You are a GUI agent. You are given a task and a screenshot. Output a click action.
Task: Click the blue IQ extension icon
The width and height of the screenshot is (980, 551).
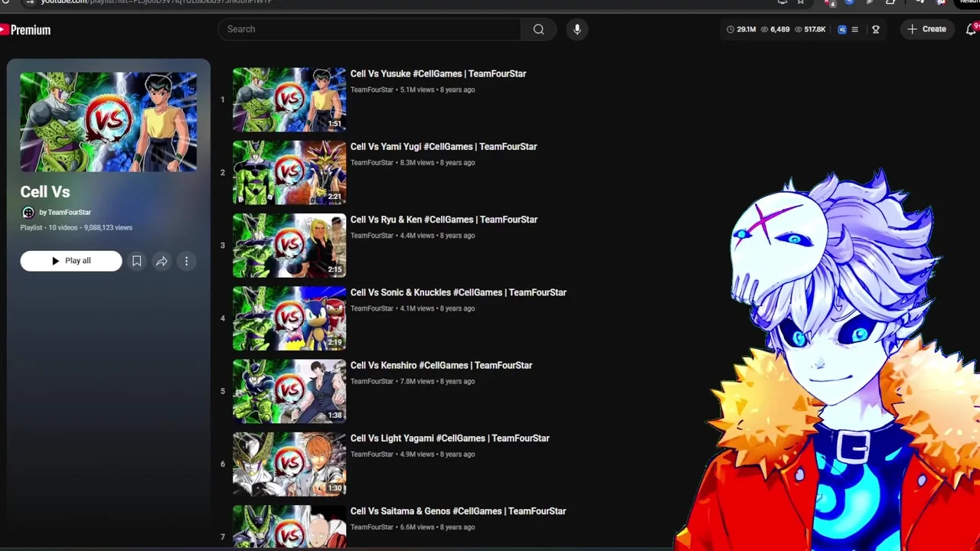842,29
